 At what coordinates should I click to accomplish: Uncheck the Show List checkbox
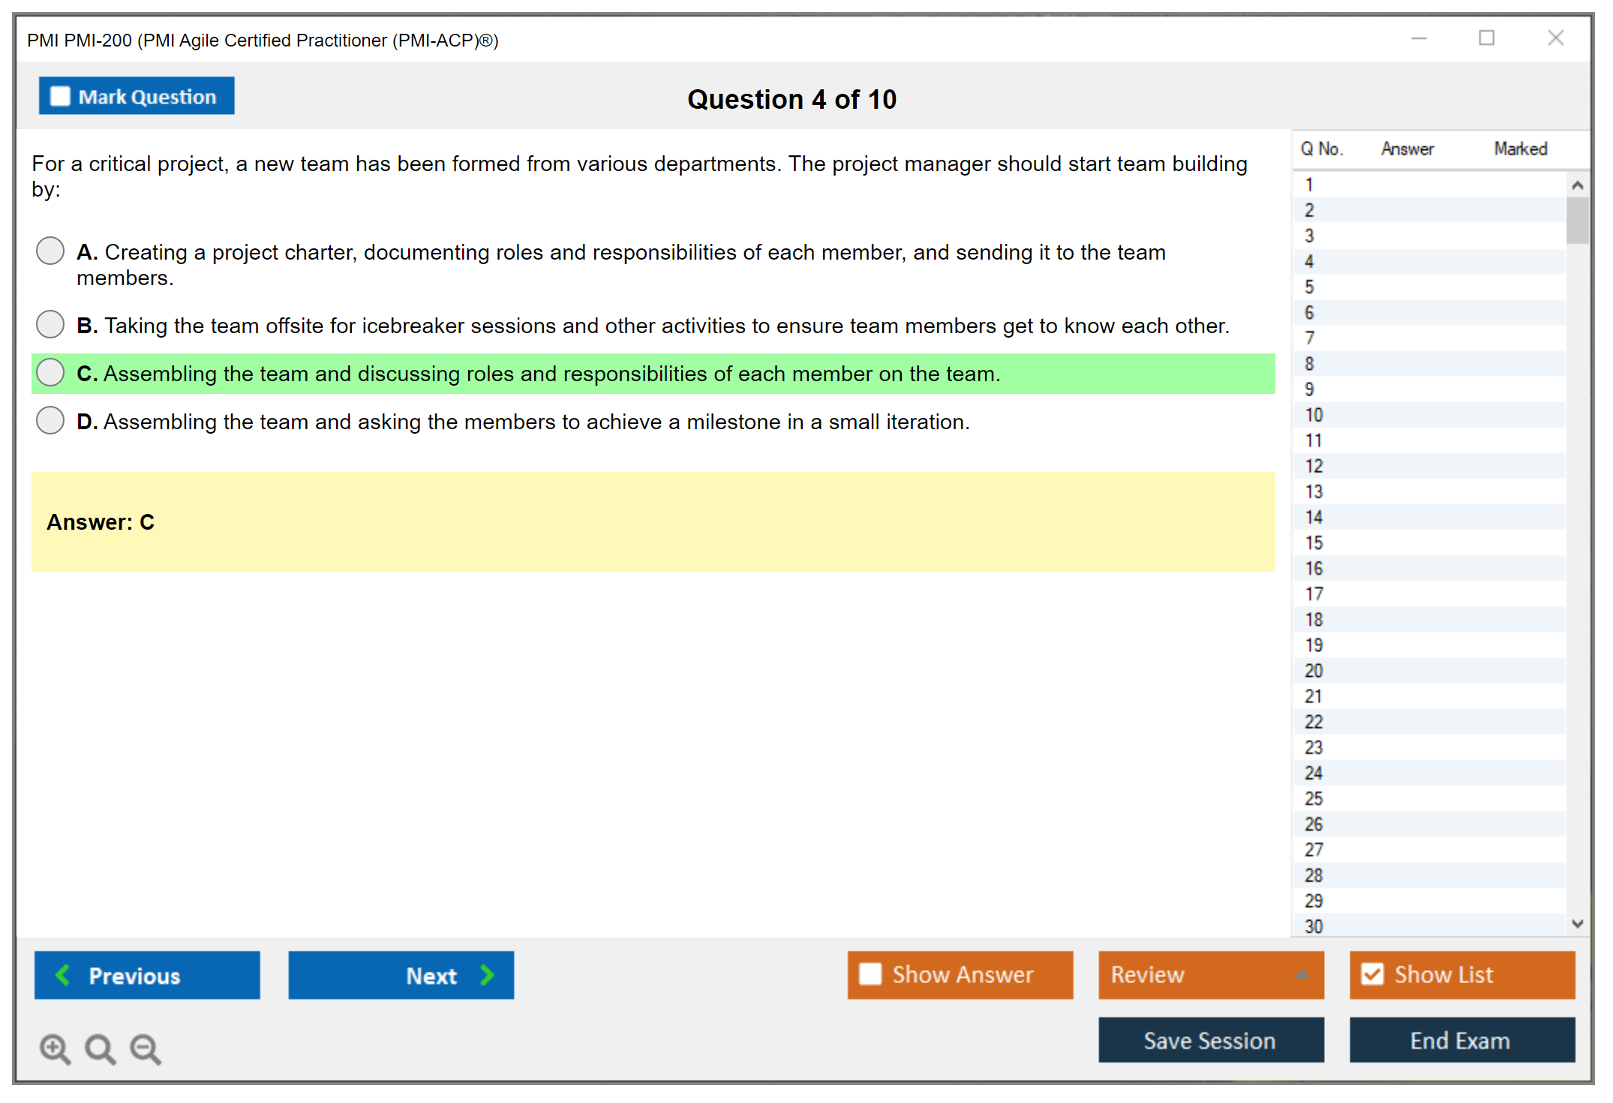click(x=1372, y=974)
